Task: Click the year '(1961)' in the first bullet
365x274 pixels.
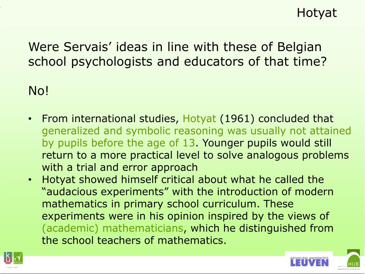Action: pyautogui.click(x=237, y=118)
